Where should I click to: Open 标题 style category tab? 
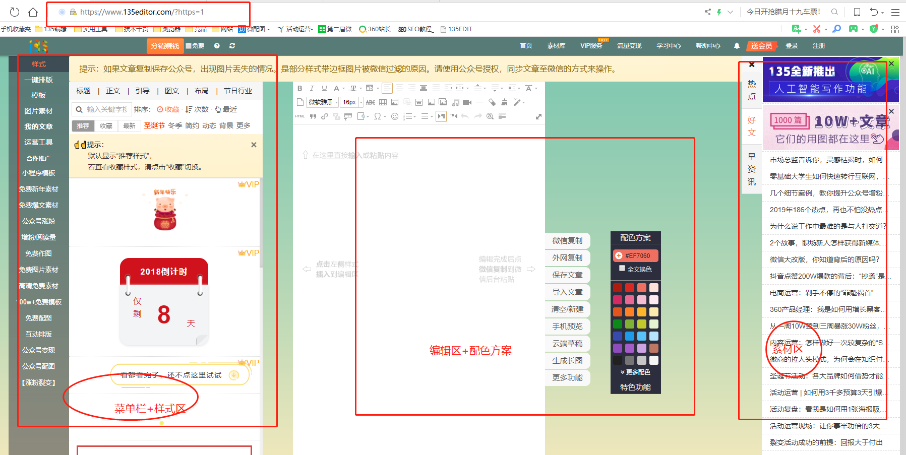[x=83, y=91]
